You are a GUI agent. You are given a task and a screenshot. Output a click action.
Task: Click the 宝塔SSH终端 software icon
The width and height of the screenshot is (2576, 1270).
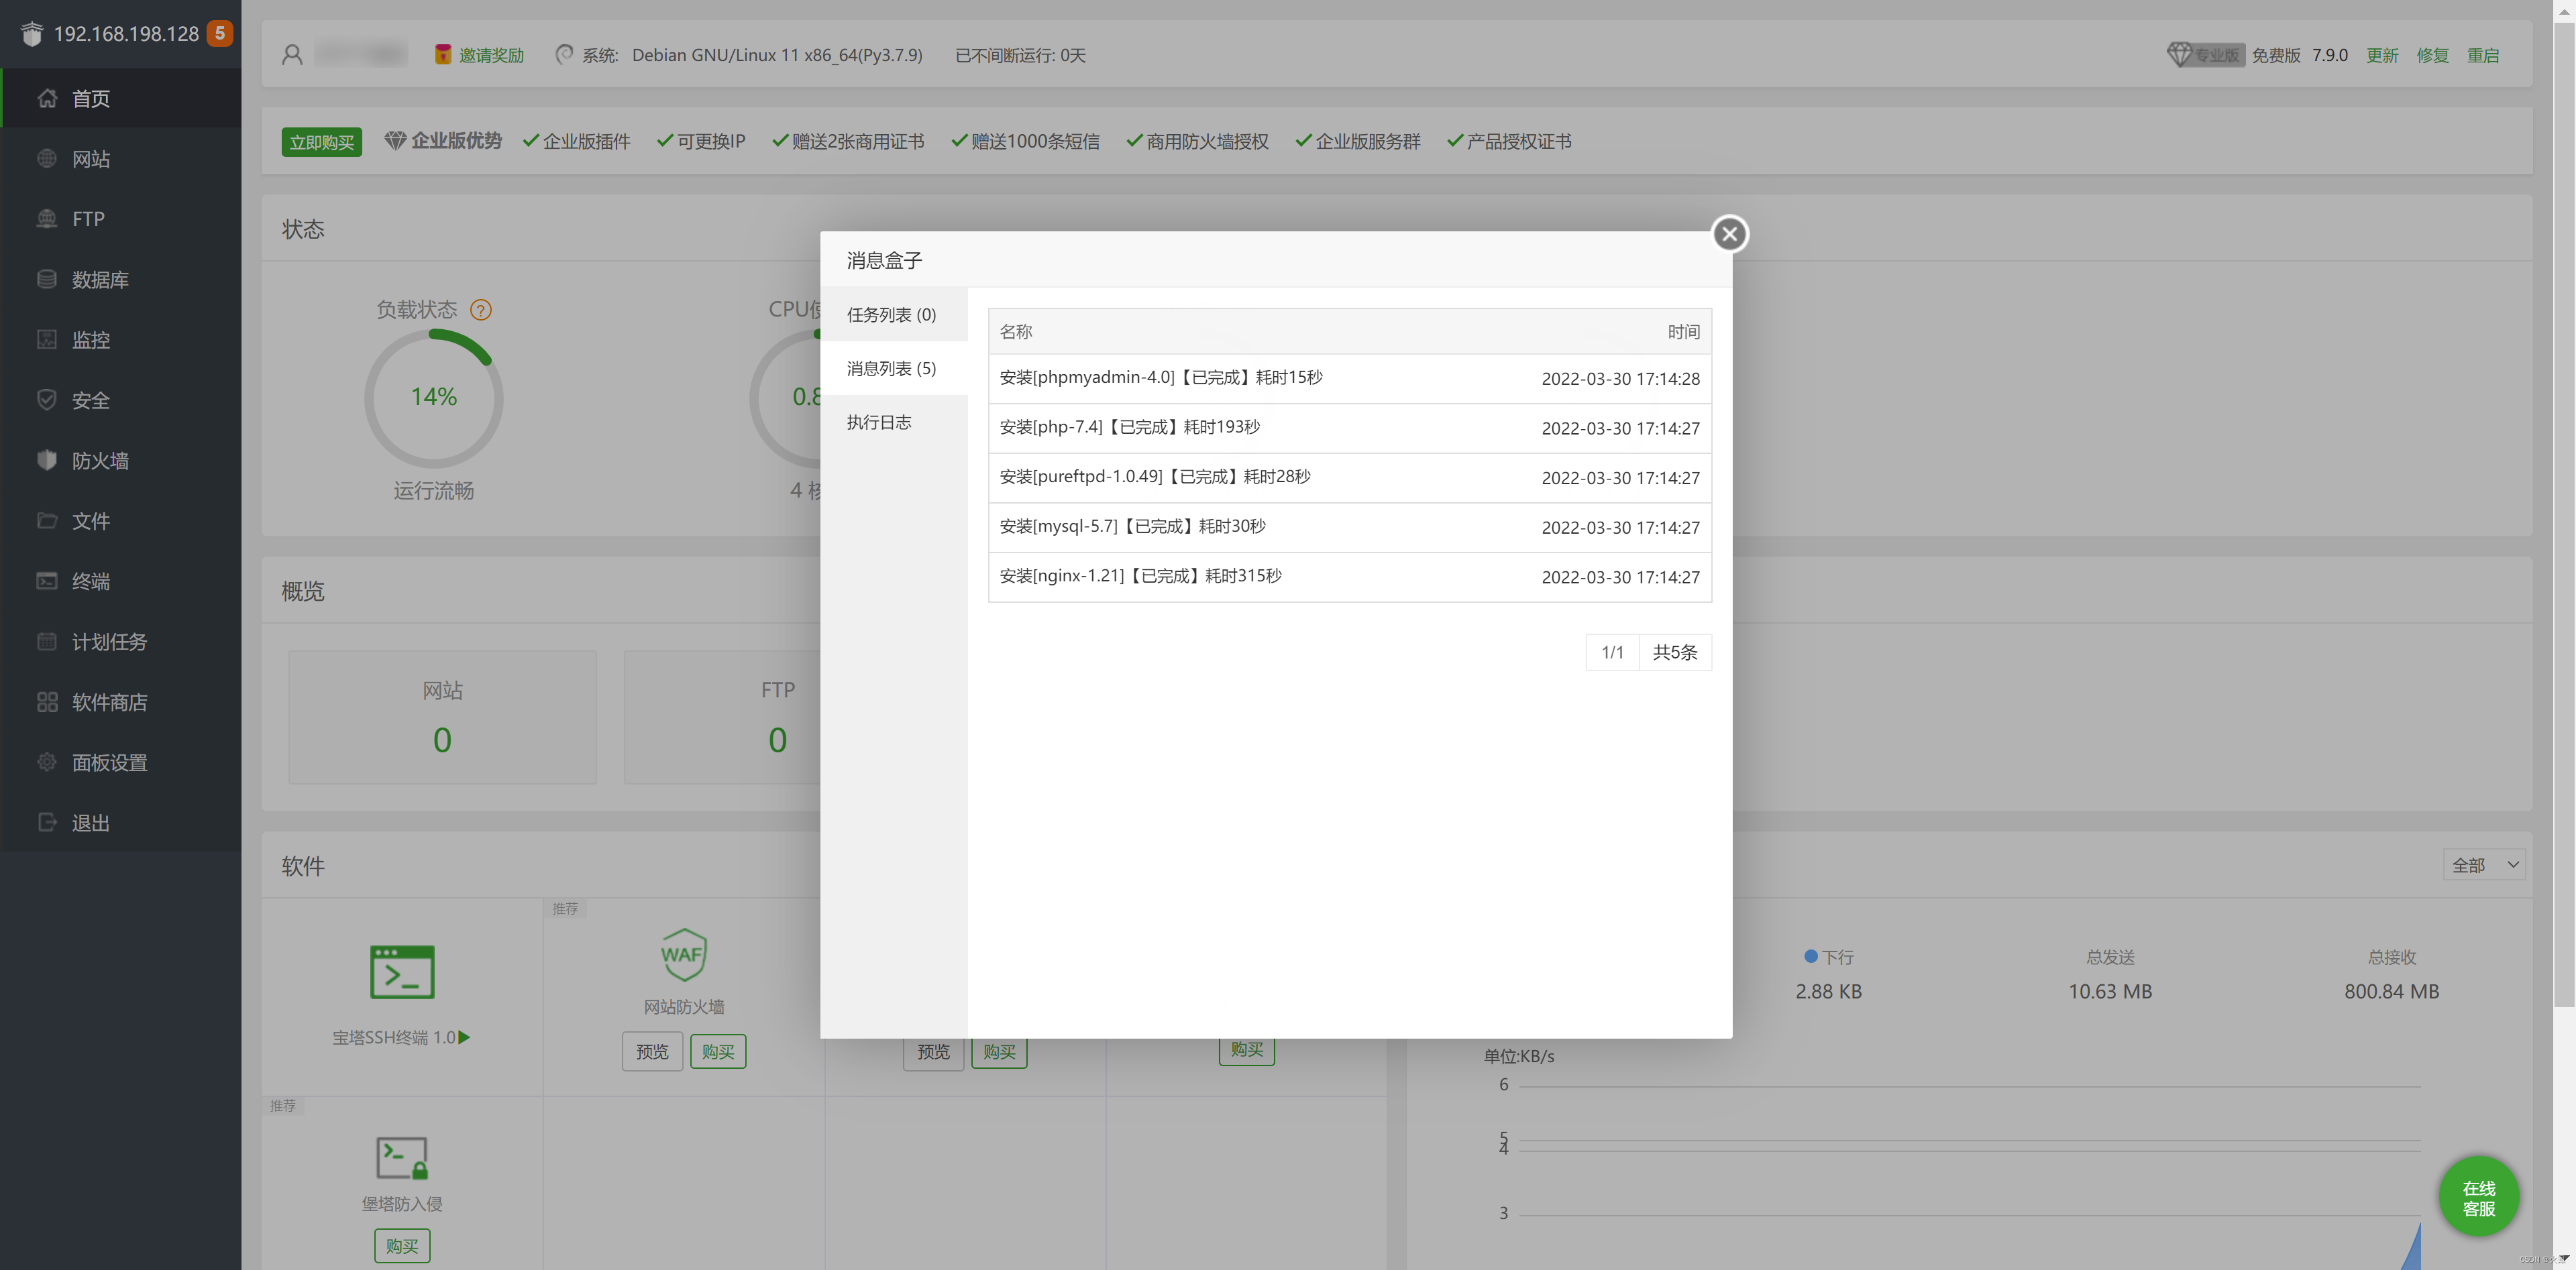(x=402, y=971)
